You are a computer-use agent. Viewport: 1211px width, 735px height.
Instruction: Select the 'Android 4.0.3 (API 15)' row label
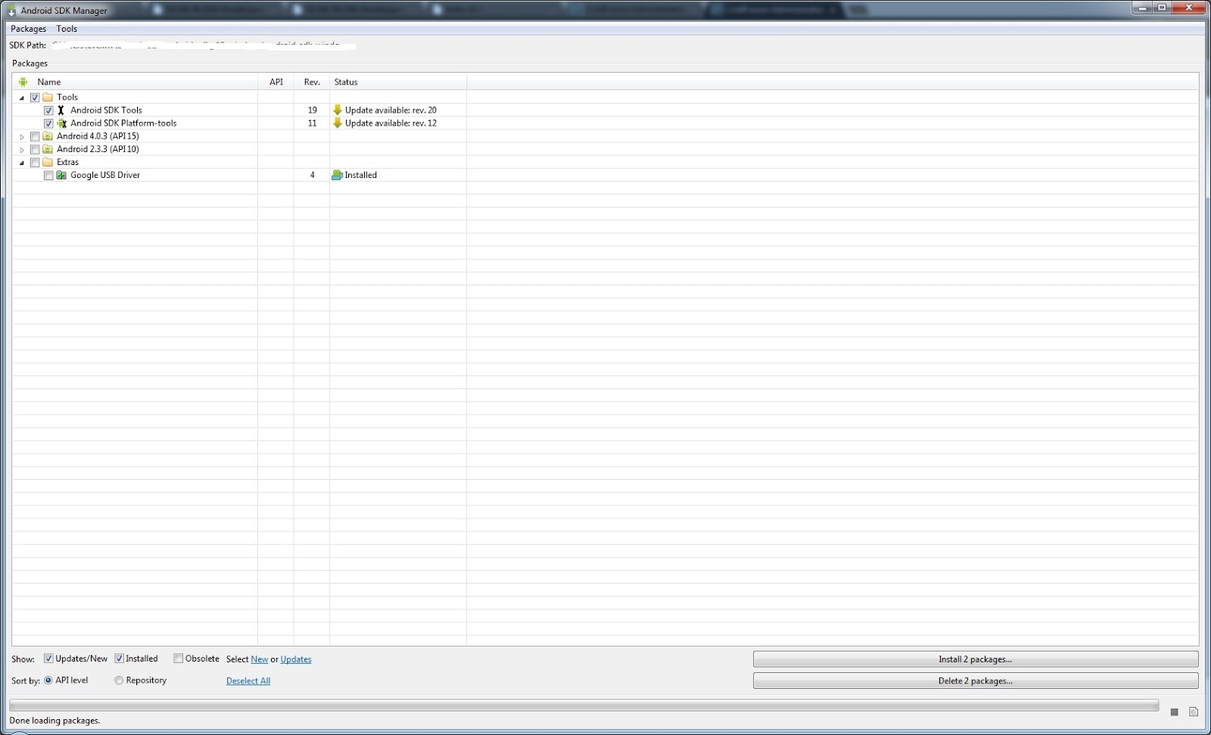point(98,136)
